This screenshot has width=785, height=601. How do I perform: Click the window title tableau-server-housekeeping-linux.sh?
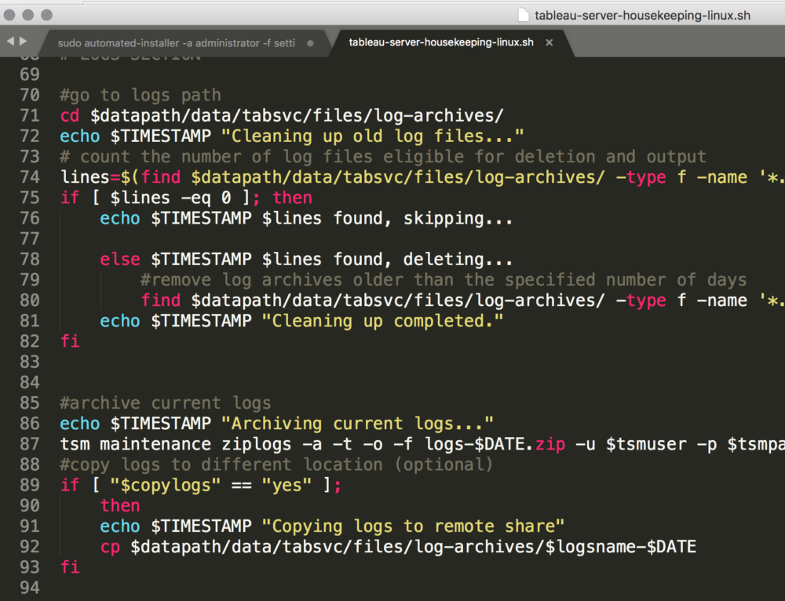pyautogui.click(x=642, y=16)
